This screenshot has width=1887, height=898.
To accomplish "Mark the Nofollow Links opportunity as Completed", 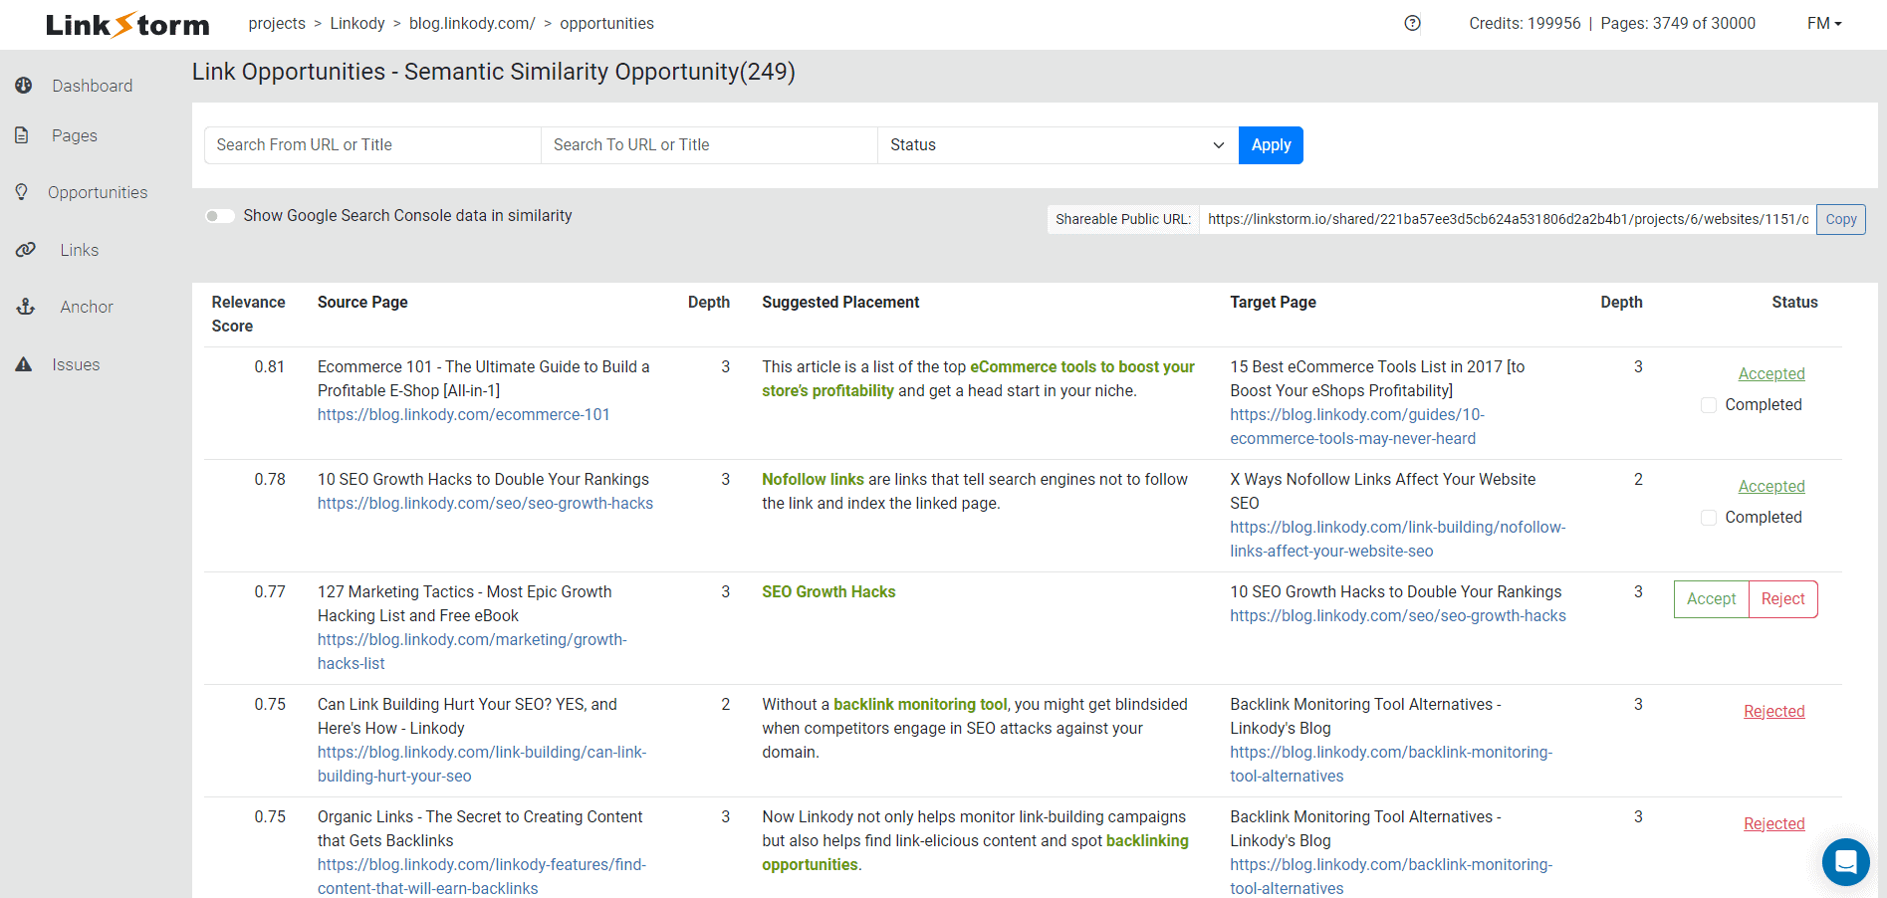I will point(1708,517).
